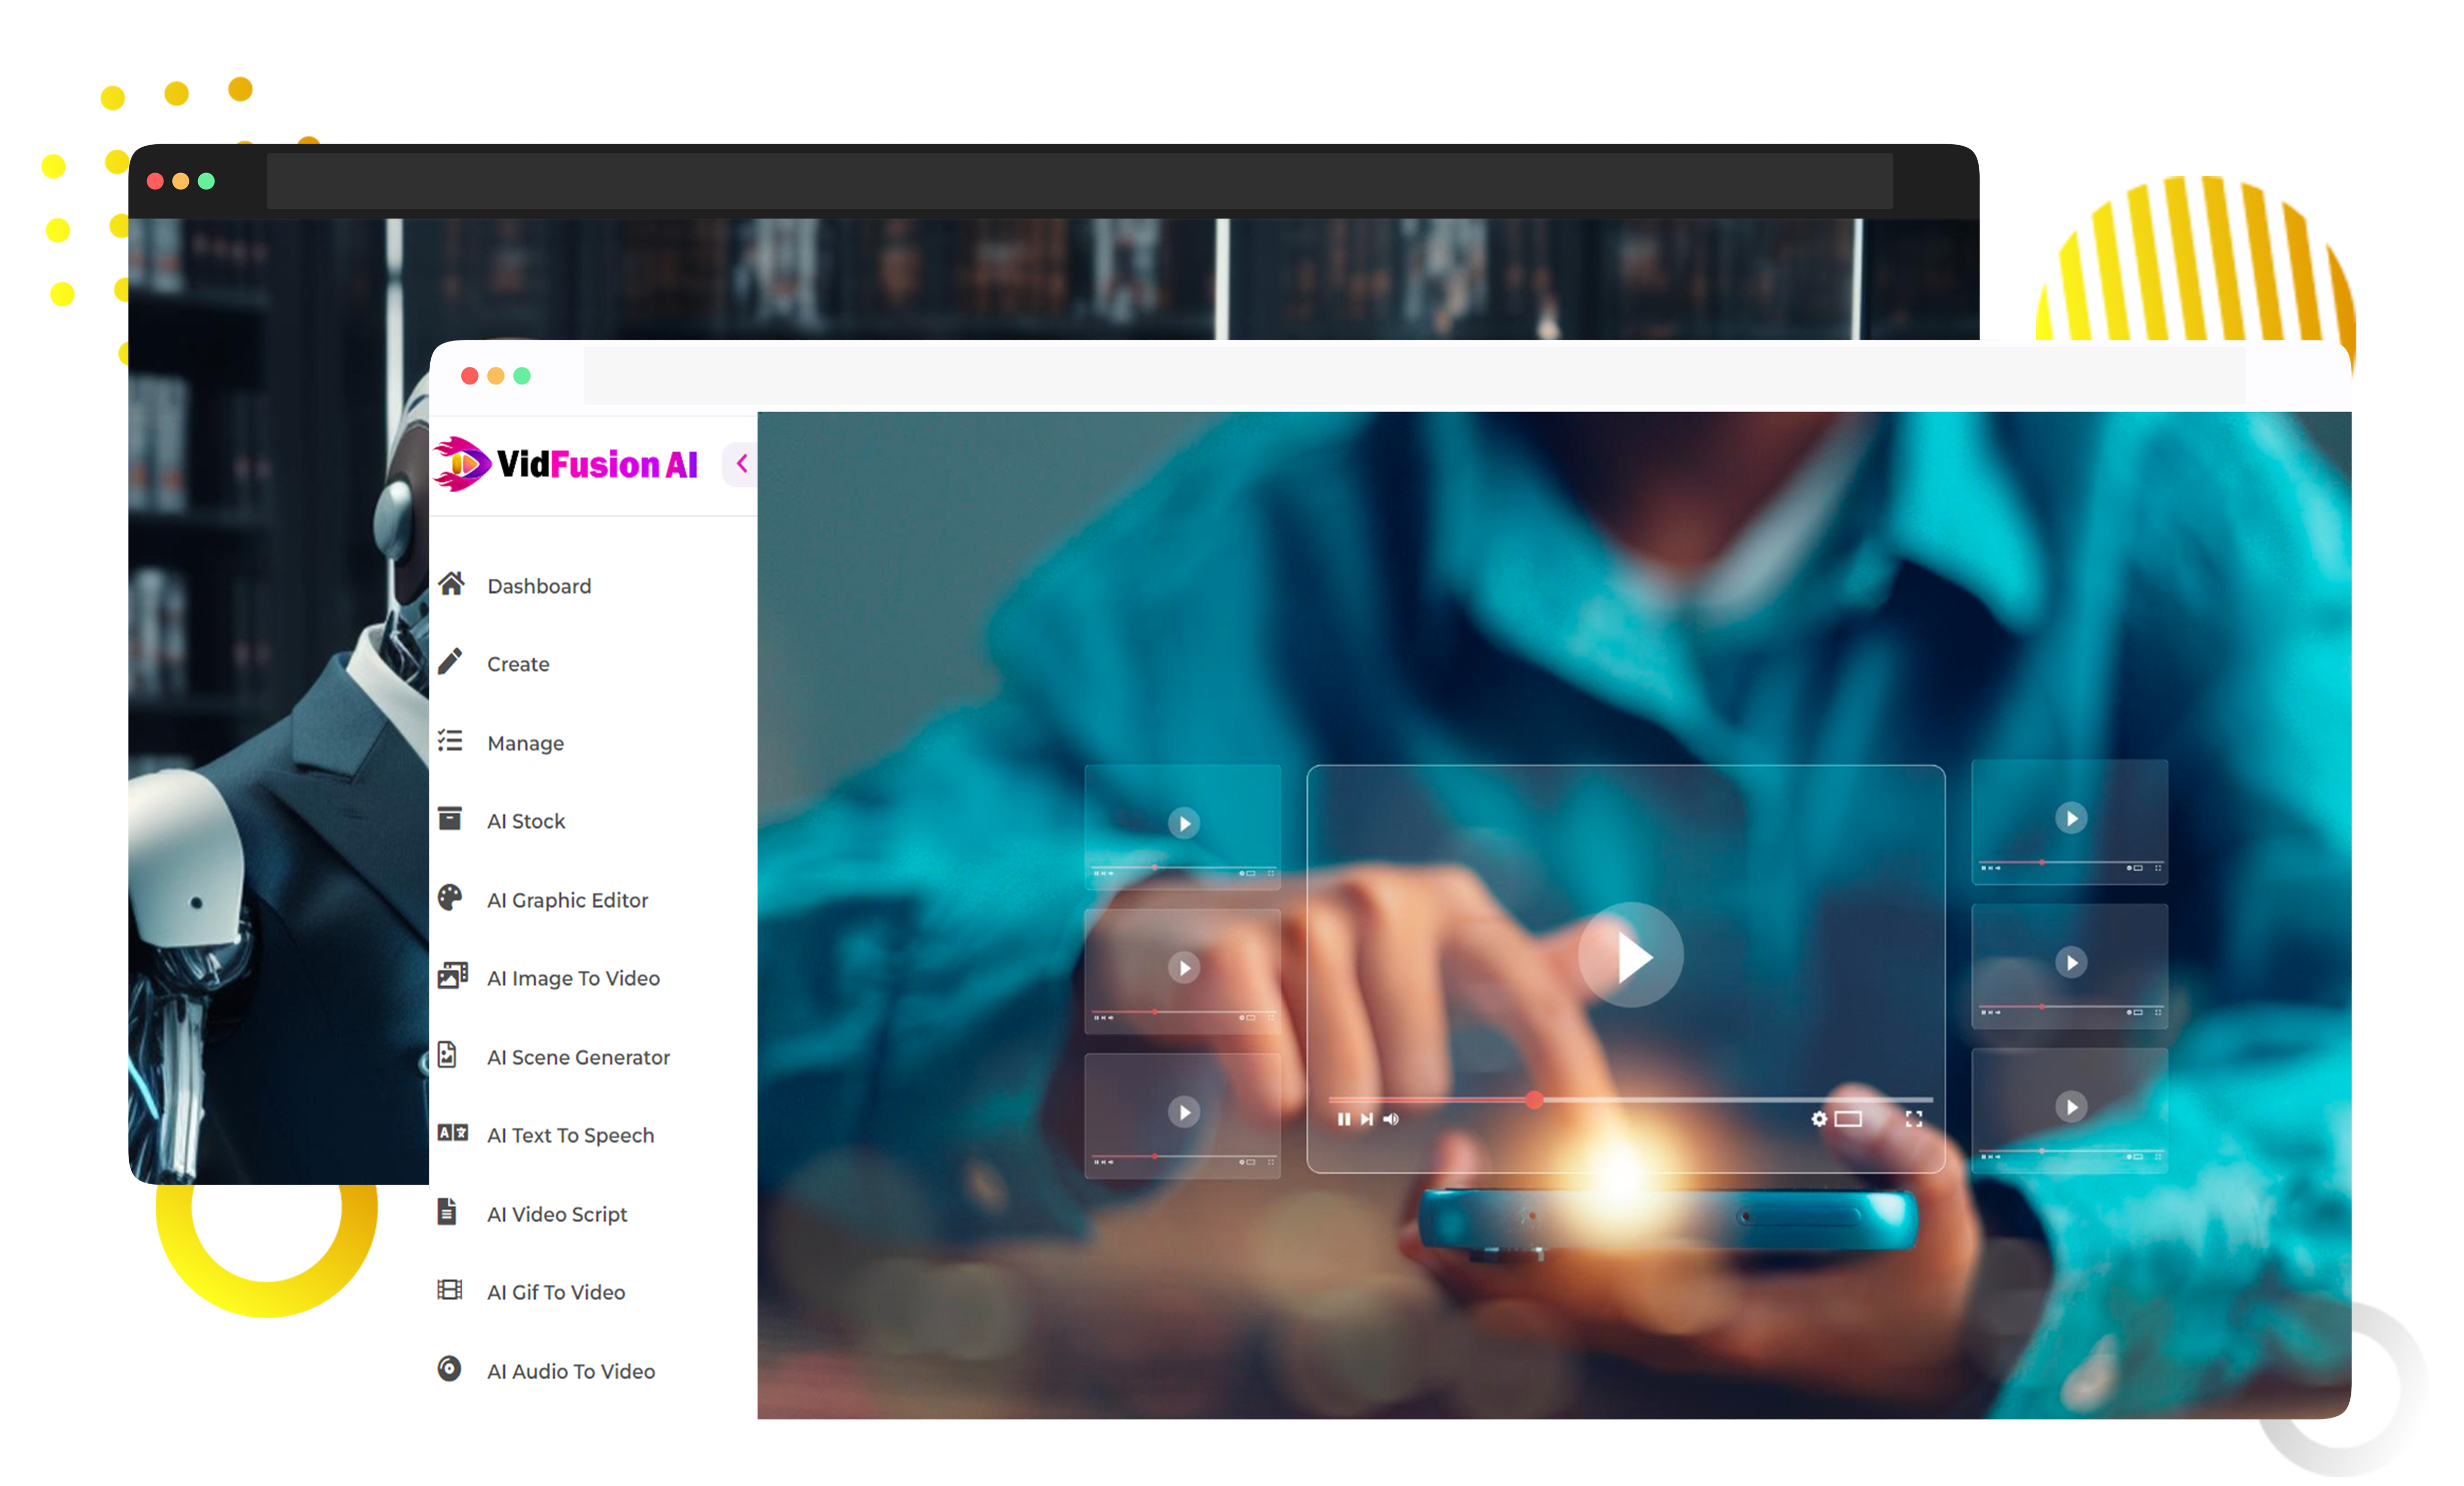Click the Create pencil icon
The width and height of the screenshot is (2464, 1486).
coord(450,662)
